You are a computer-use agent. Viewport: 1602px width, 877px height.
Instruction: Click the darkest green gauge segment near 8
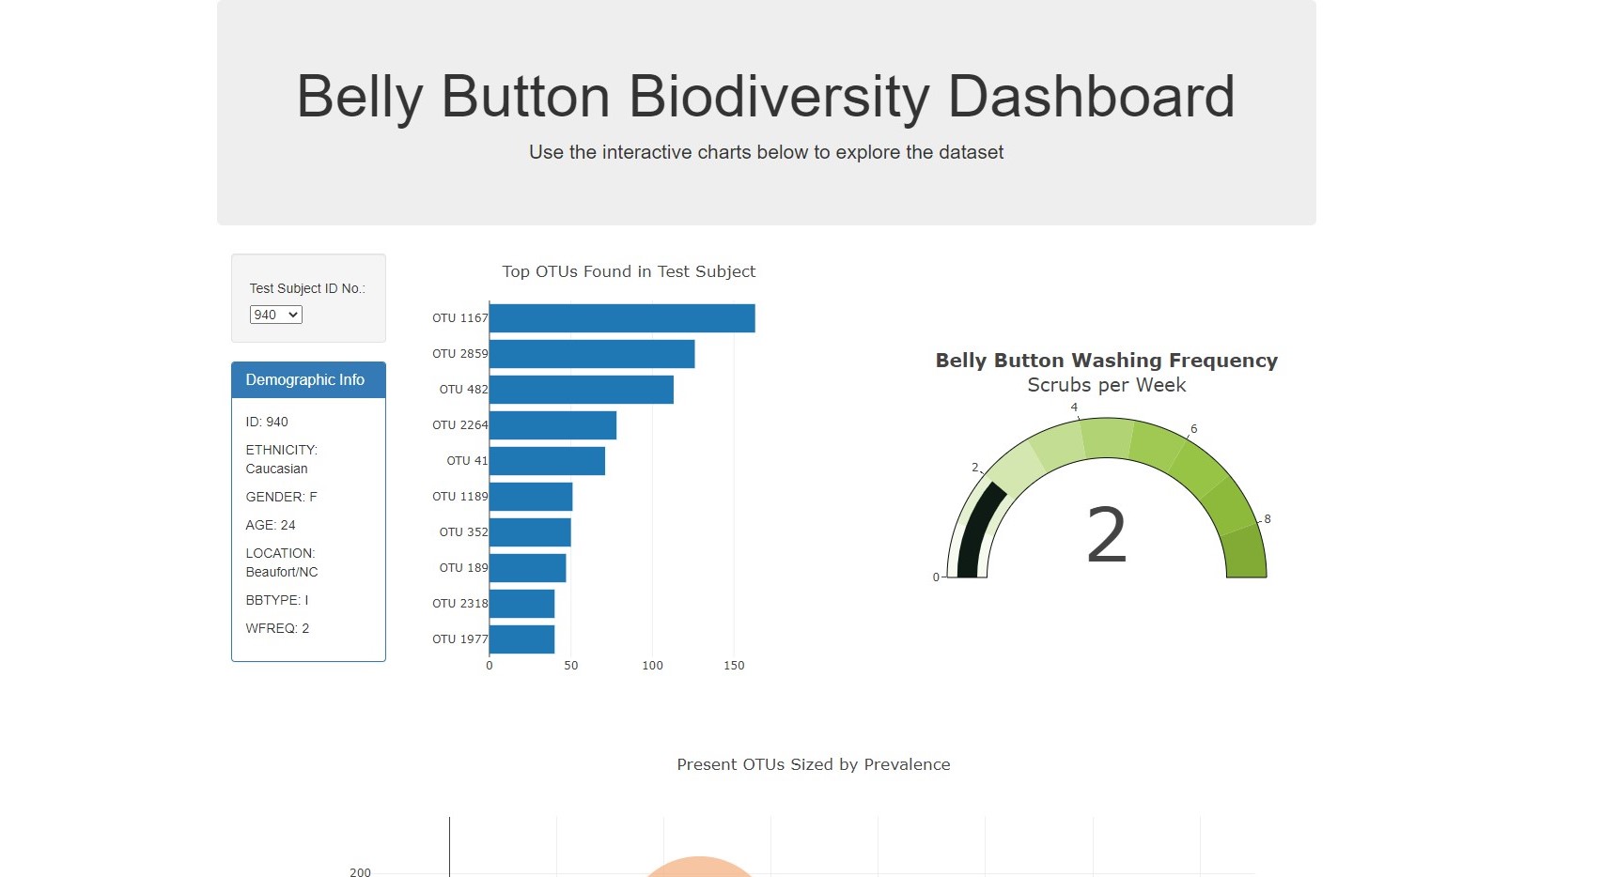point(1245,552)
